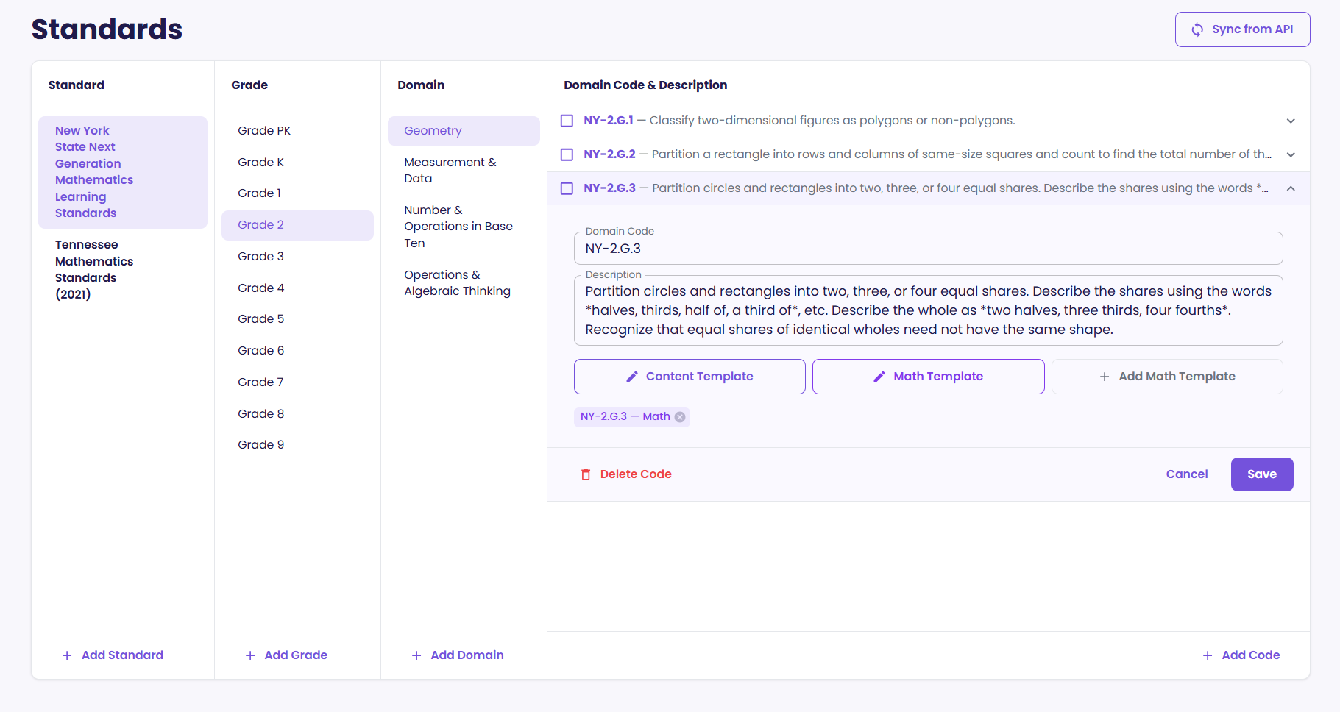Expand the NY-2.G.2 row chevron
This screenshot has height=712, width=1340.
click(1291, 154)
